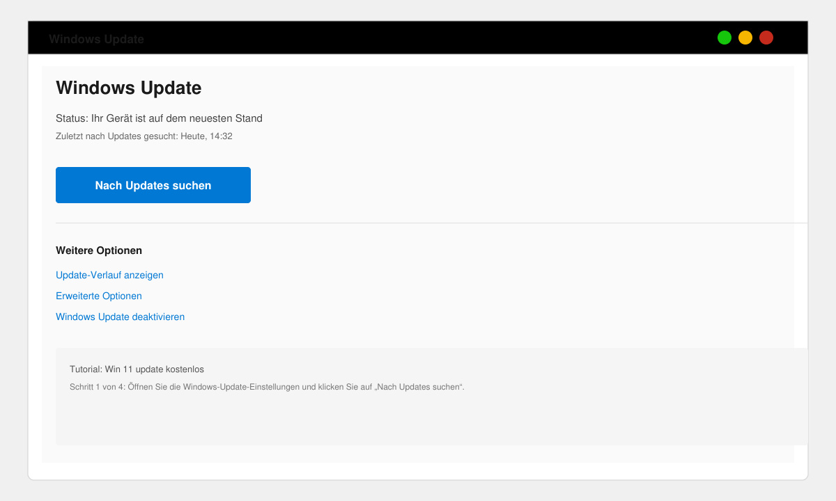Click the Weitere Optionen section heading
The height and width of the screenshot is (501, 836).
point(99,250)
